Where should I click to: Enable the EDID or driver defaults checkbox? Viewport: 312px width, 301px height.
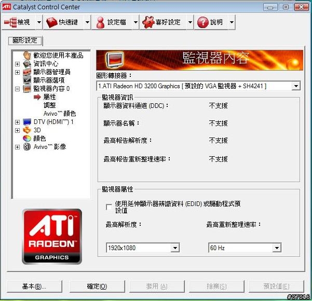click(x=109, y=207)
